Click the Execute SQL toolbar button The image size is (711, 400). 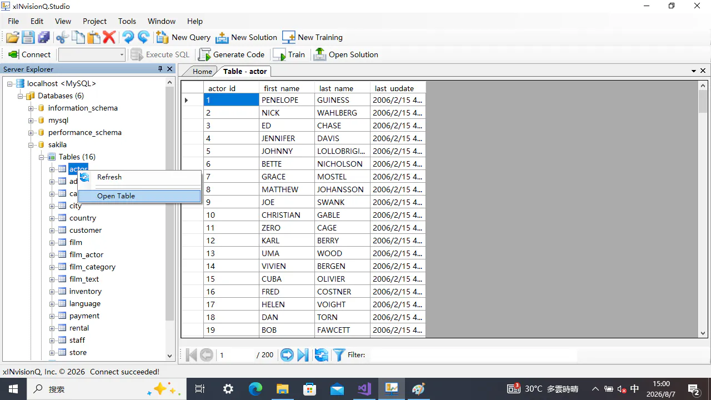tap(160, 54)
